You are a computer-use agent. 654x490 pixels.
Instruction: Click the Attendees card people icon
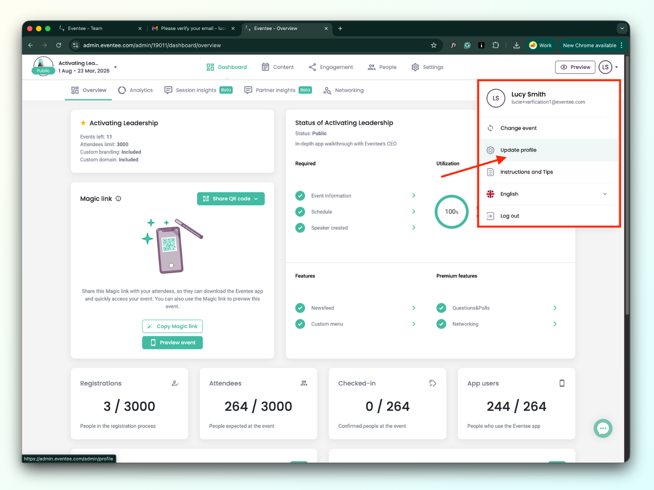pyautogui.click(x=304, y=383)
